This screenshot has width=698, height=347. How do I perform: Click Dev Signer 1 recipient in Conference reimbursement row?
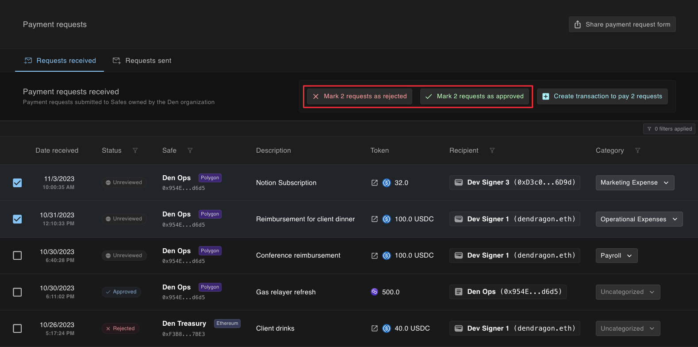(x=515, y=255)
